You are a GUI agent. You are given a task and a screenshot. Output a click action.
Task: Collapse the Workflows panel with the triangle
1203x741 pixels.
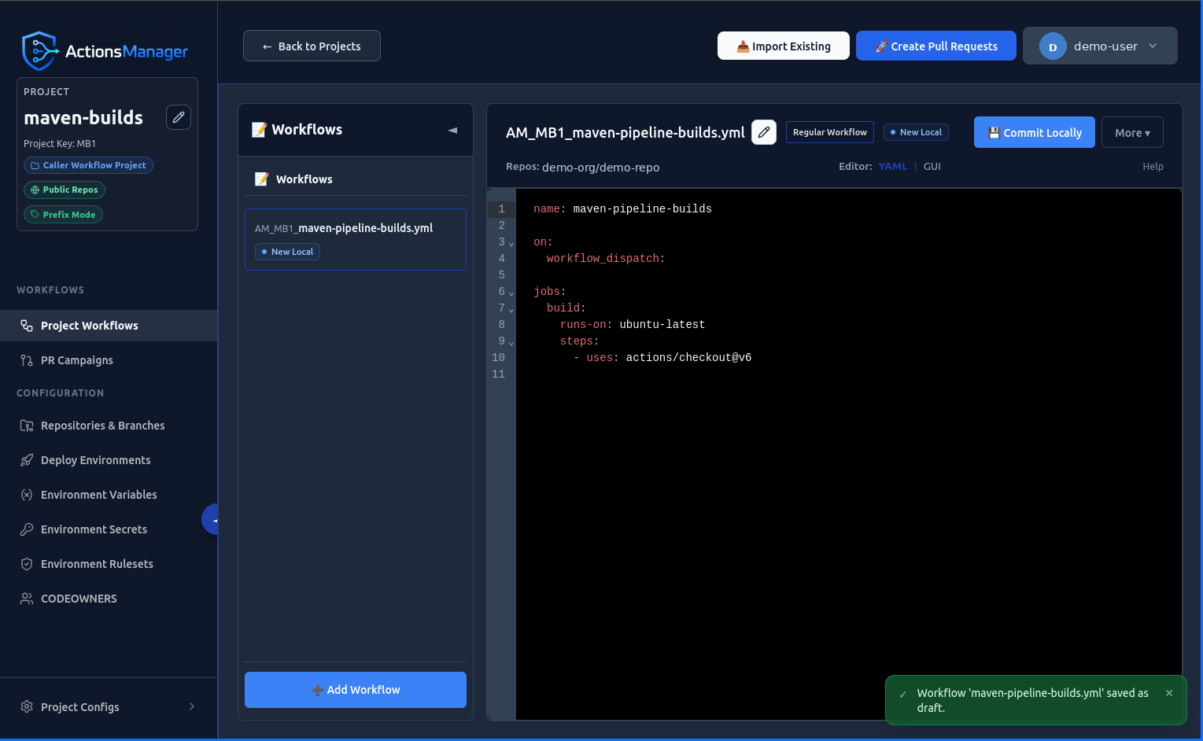(452, 130)
